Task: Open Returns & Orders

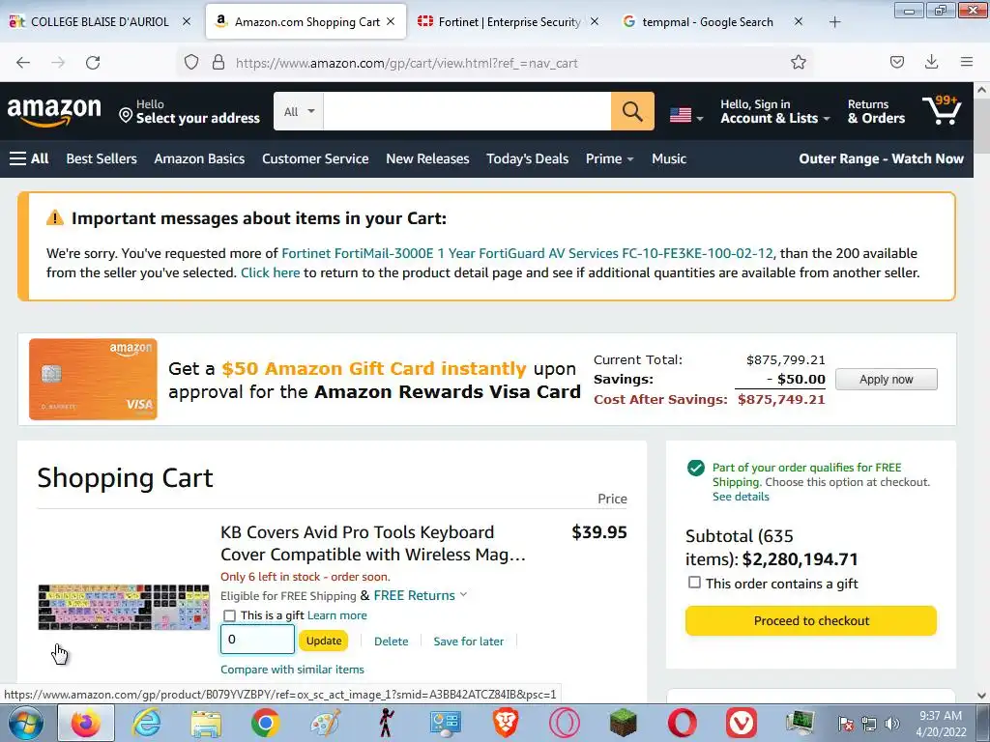Action: coord(876,112)
